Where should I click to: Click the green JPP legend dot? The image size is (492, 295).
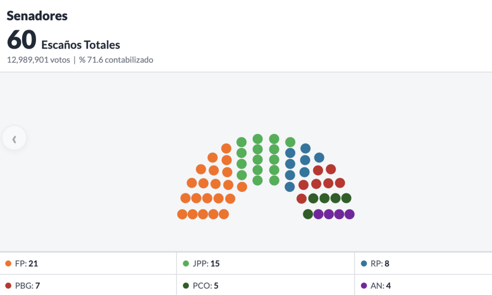186,263
